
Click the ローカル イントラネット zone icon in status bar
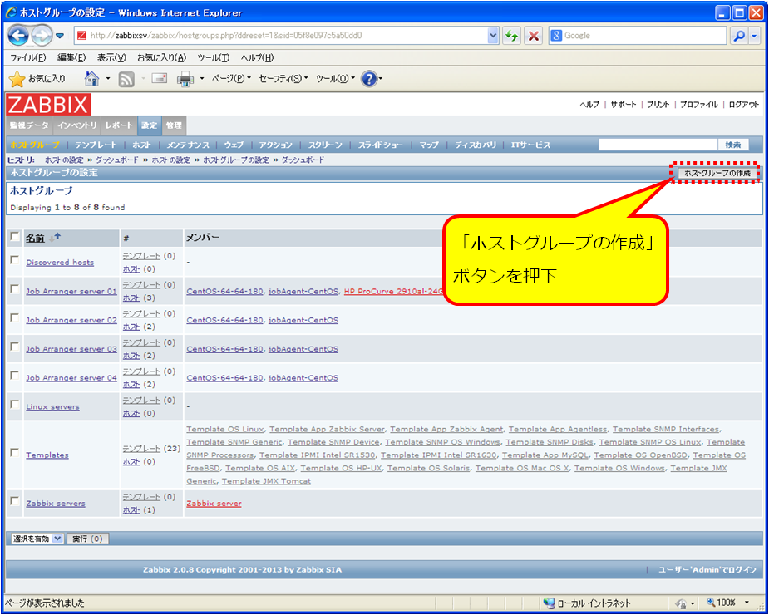click(549, 603)
